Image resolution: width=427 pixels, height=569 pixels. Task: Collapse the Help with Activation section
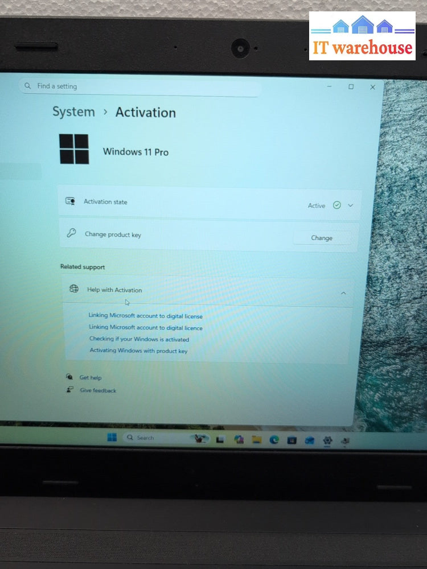pyautogui.click(x=343, y=293)
